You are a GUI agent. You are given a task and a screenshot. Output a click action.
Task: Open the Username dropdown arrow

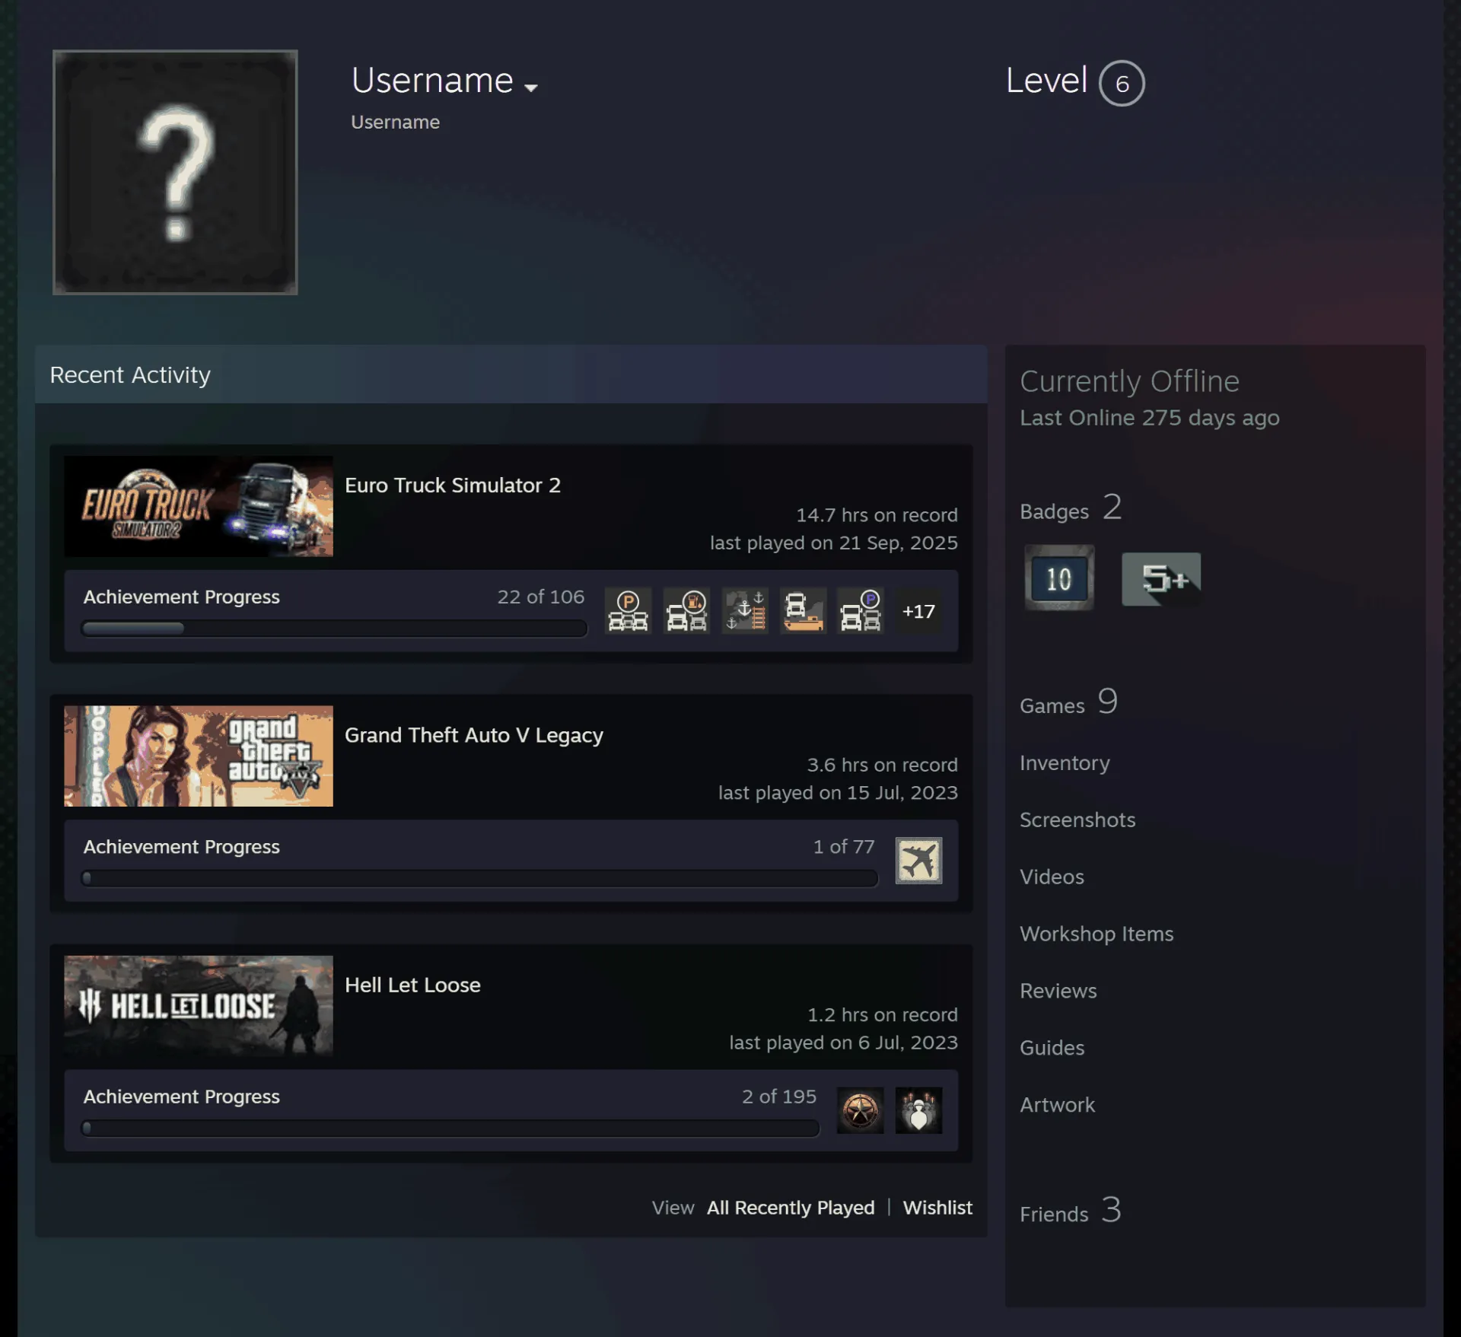(531, 88)
